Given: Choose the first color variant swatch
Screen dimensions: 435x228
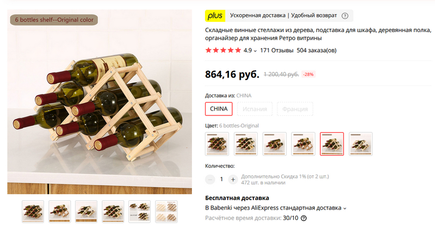Looking at the screenshot, I should pos(217,144).
